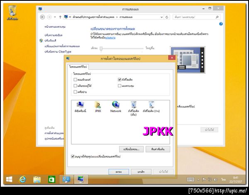Launch Internet Explorer from the taskbar
This screenshot has width=249, height=195.
(x=22, y=180)
